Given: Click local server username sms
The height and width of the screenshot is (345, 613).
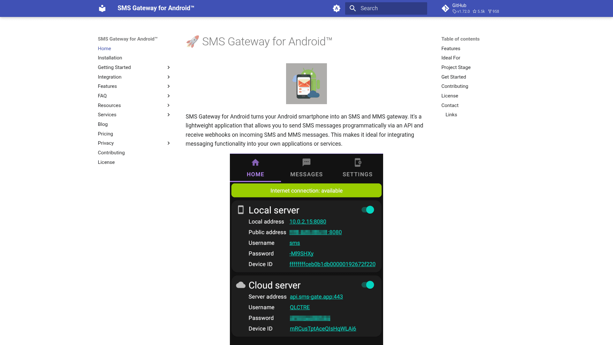Looking at the screenshot, I should 295,243.
